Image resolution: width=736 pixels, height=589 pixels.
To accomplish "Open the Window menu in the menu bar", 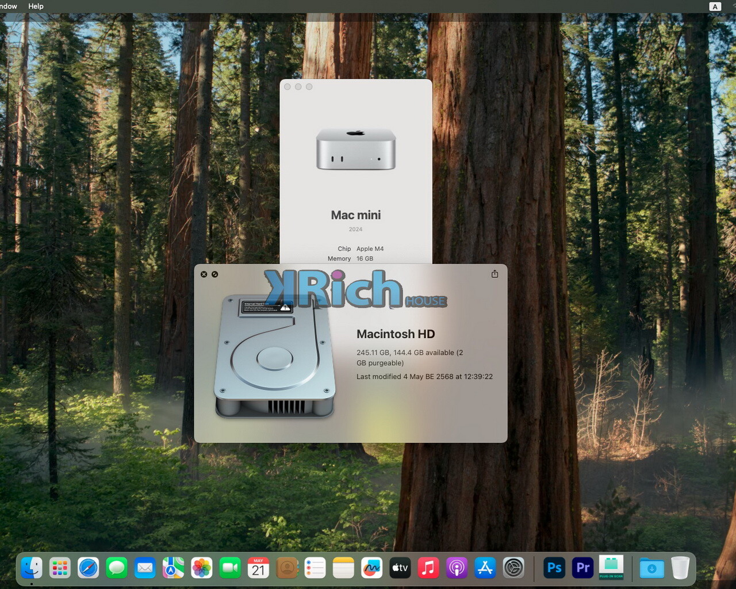I will point(8,6).
